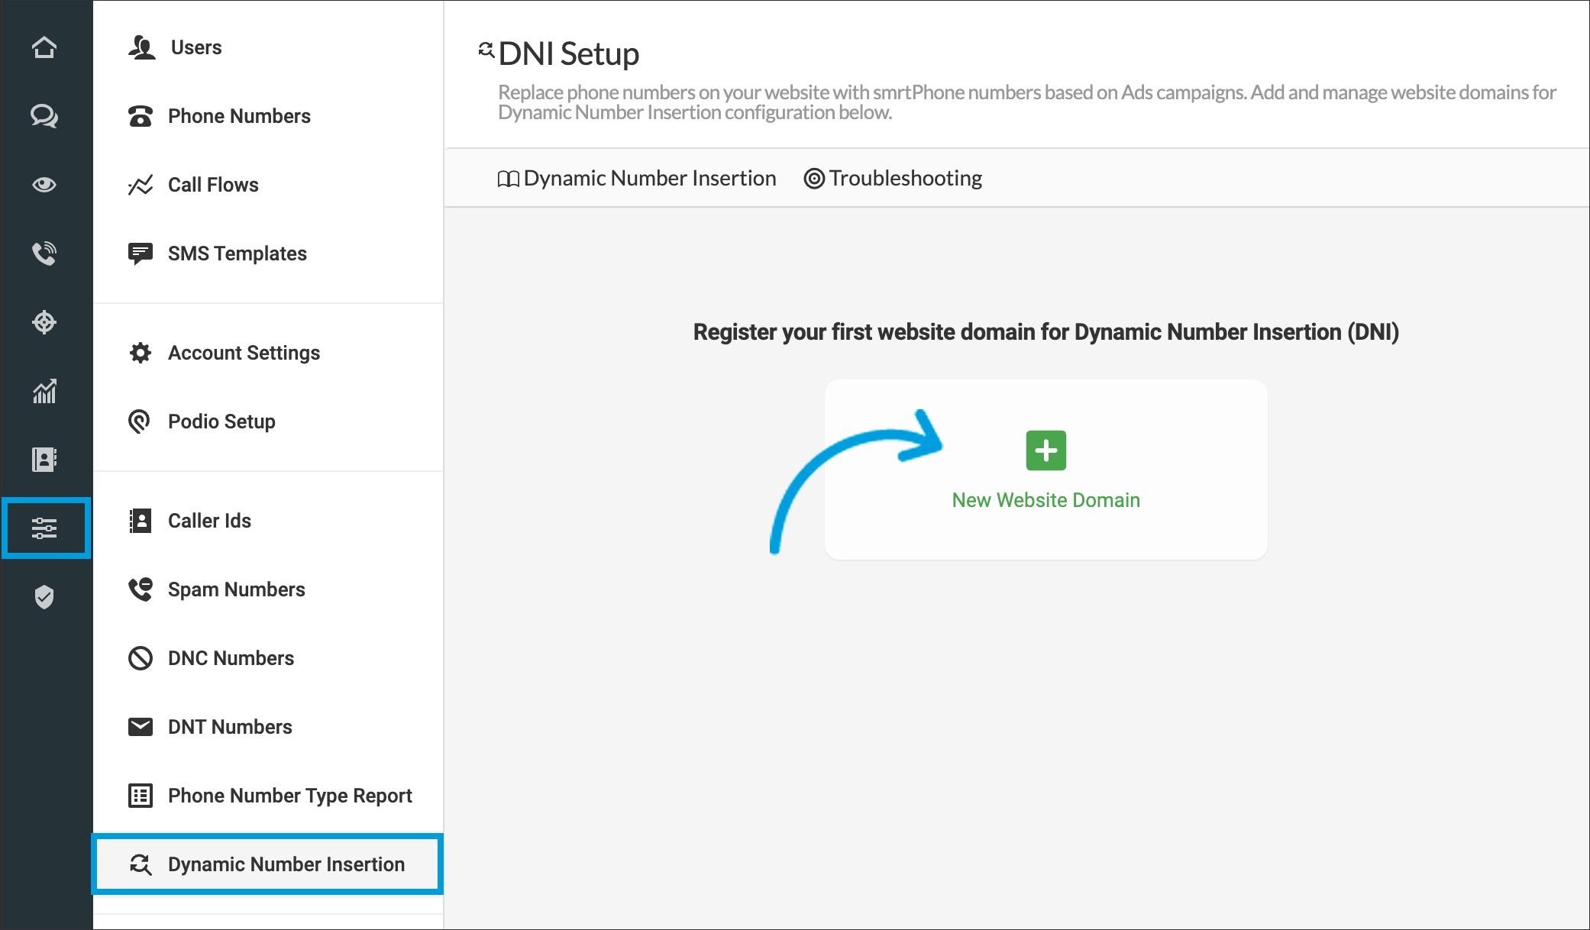Click the New Website Domain link
The height and width of the screenshot is (930, 1590).
(x=1045, y=500)
